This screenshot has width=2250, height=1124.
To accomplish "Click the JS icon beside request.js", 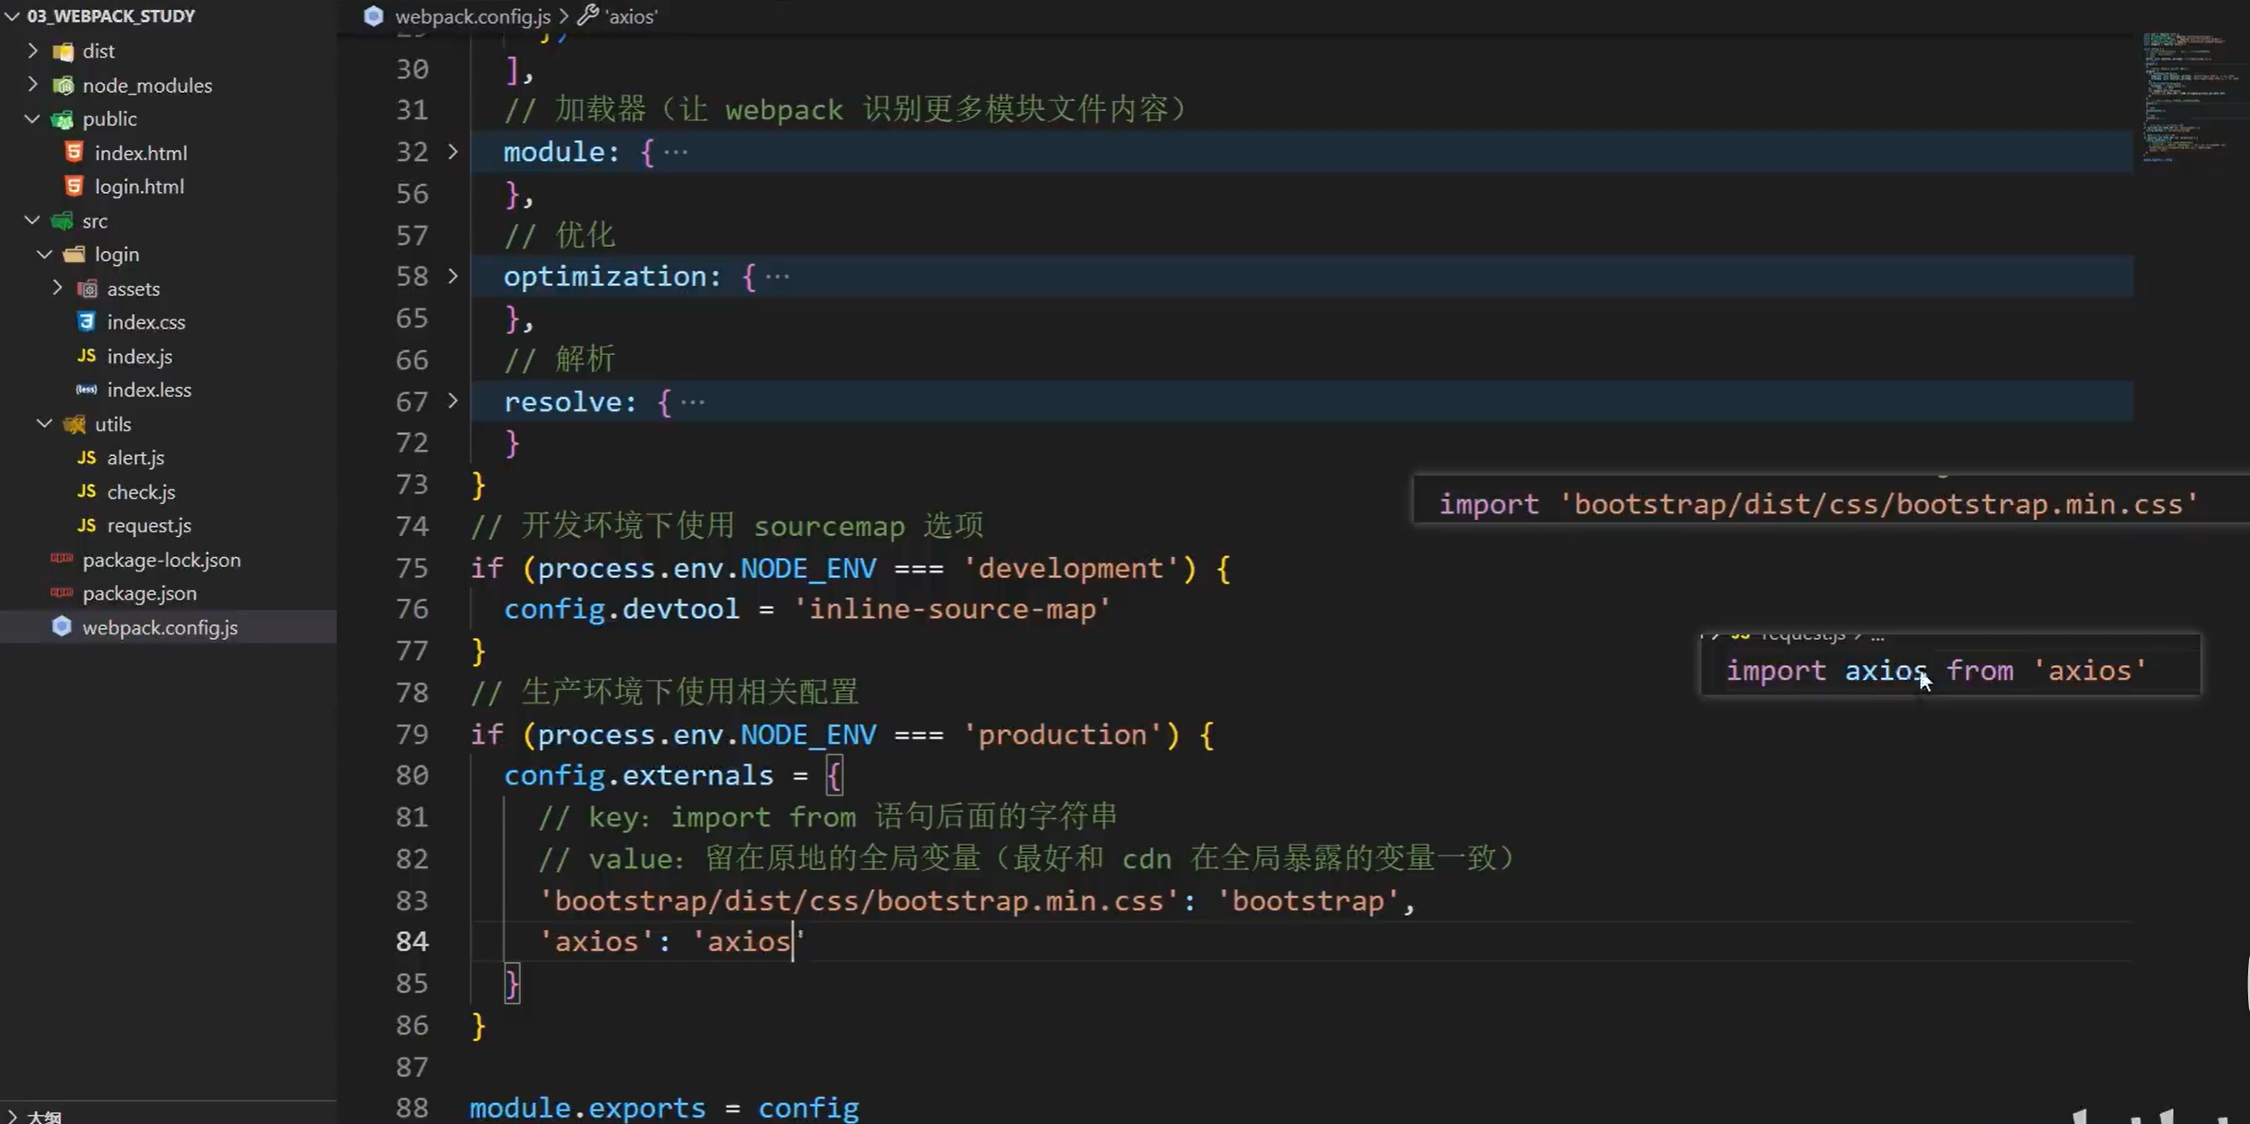I will tap(87, 525).
